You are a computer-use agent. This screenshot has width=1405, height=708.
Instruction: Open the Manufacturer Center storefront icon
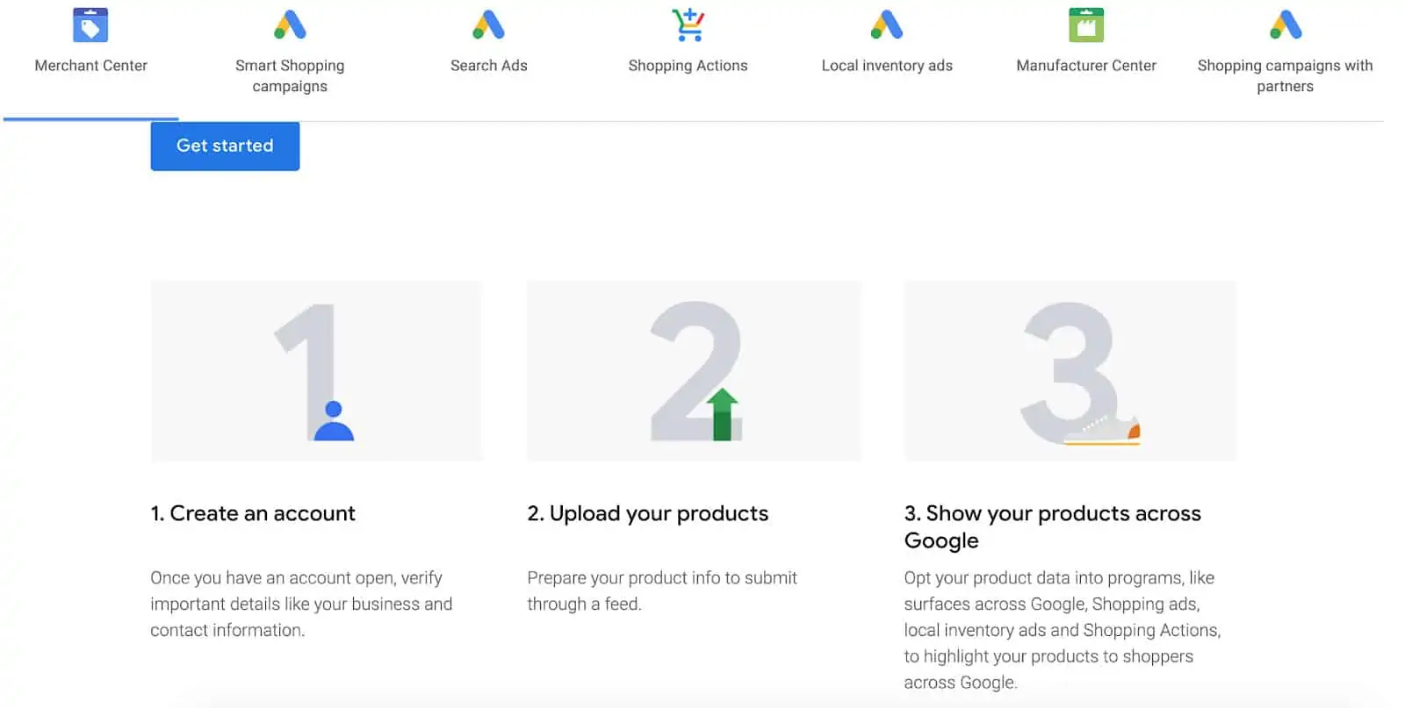(1086, 24)
